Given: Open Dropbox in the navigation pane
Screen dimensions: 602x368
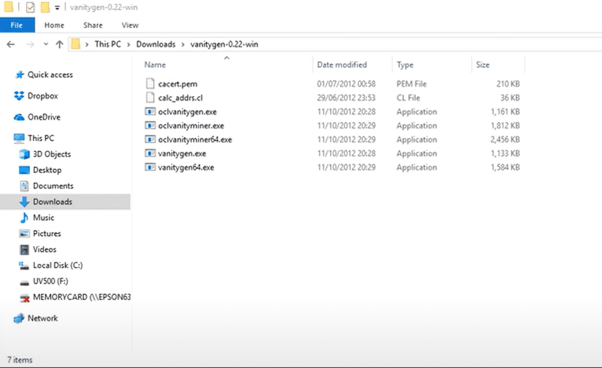Looking at the screenshot, I should coord(42,96).
